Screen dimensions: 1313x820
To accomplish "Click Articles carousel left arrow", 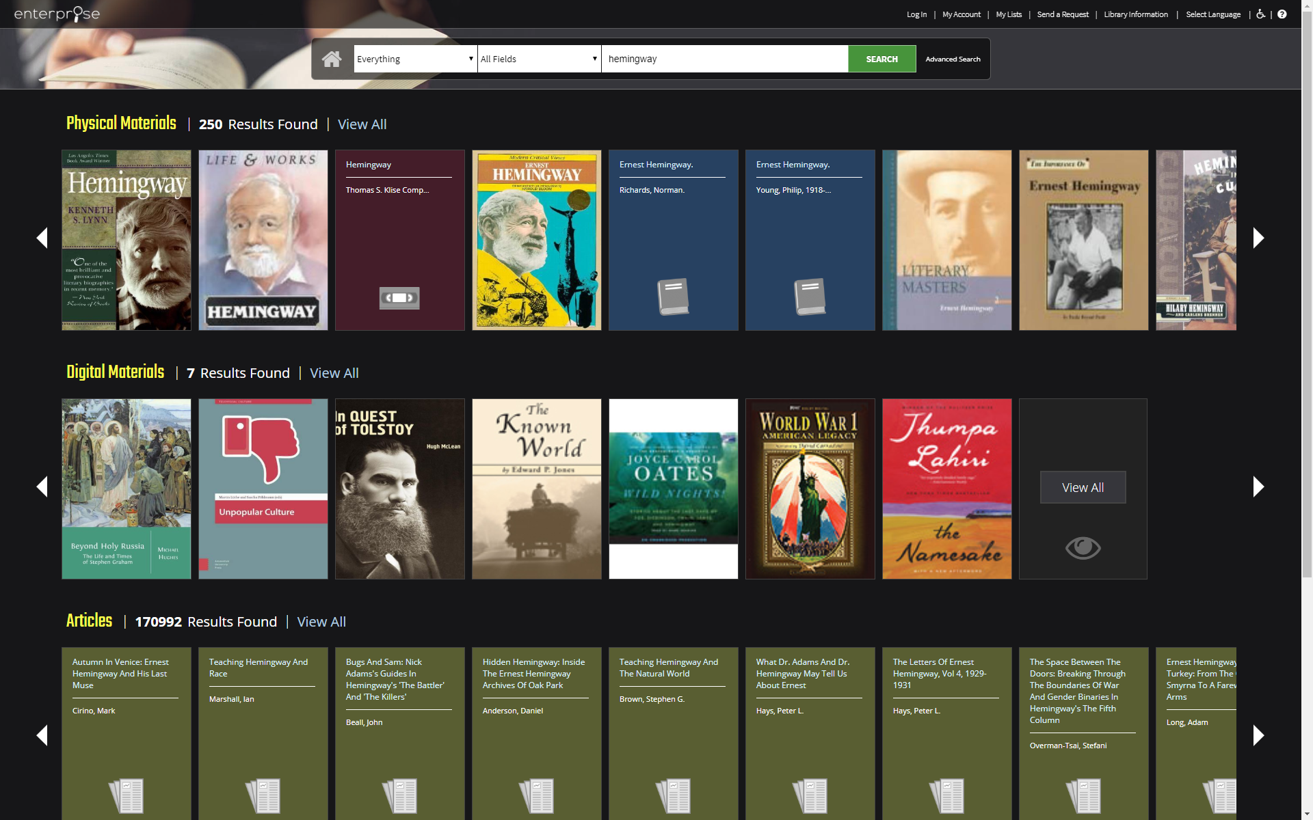I will 42,736.
